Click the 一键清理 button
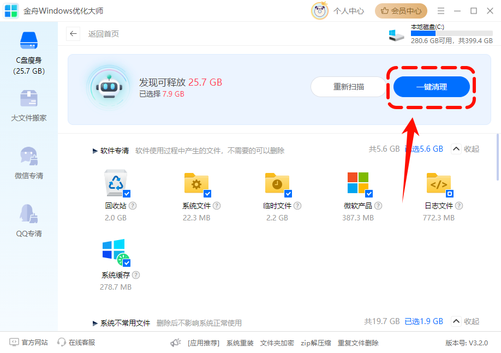The width and height of the screenshot is (501, 353). click(x=431, y=87)
